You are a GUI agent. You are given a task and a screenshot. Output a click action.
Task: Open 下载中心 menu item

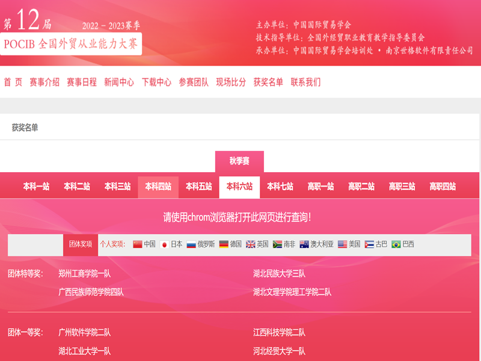point(156,82)
